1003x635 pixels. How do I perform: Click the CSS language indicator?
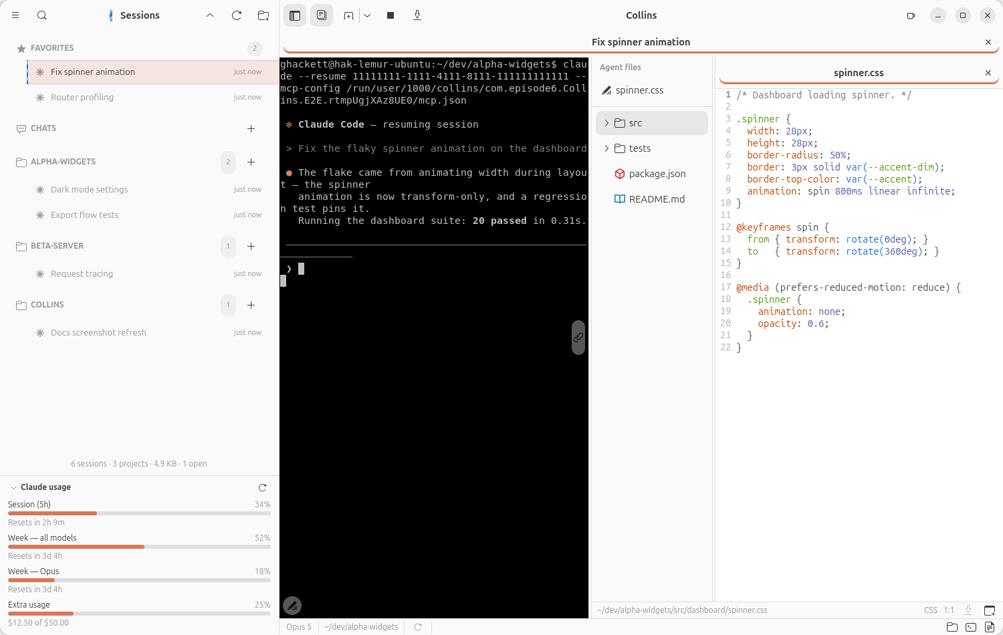tap(931, 610)
